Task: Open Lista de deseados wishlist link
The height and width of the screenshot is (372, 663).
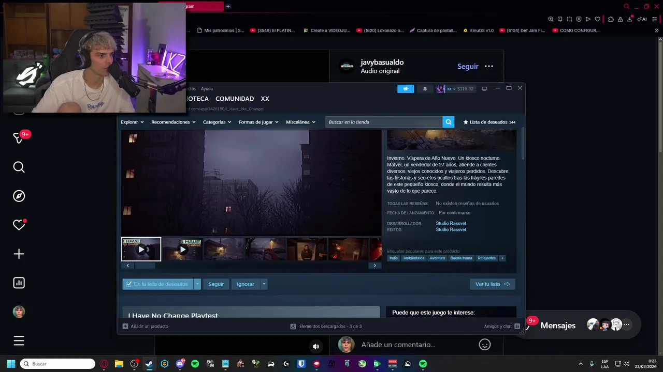Action: [489, 122]
